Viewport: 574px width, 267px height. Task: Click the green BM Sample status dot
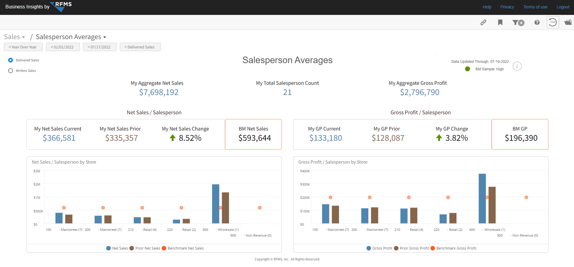click(468, 69)
